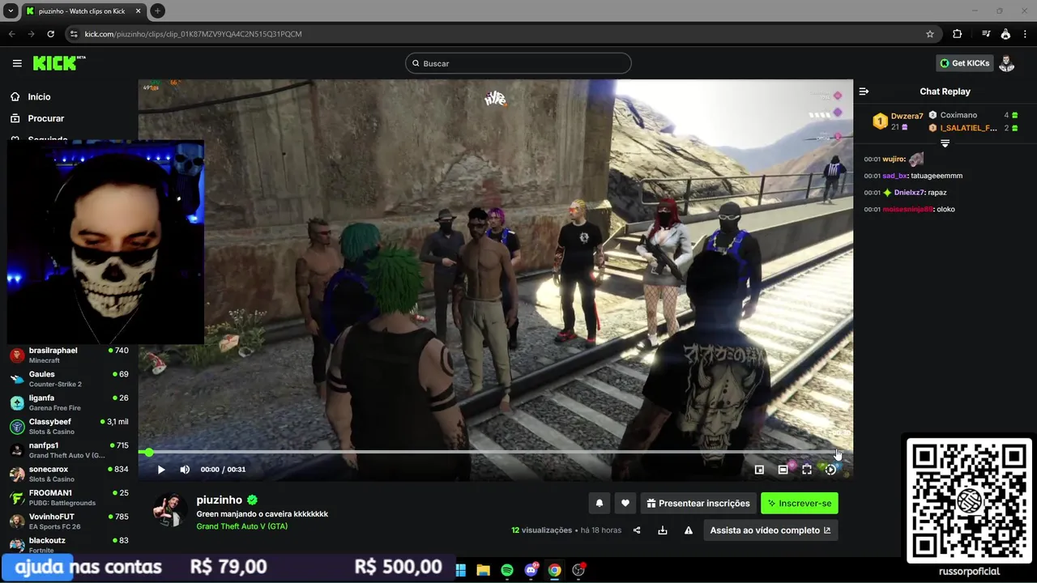Click the address bar URL

[193, 34]
